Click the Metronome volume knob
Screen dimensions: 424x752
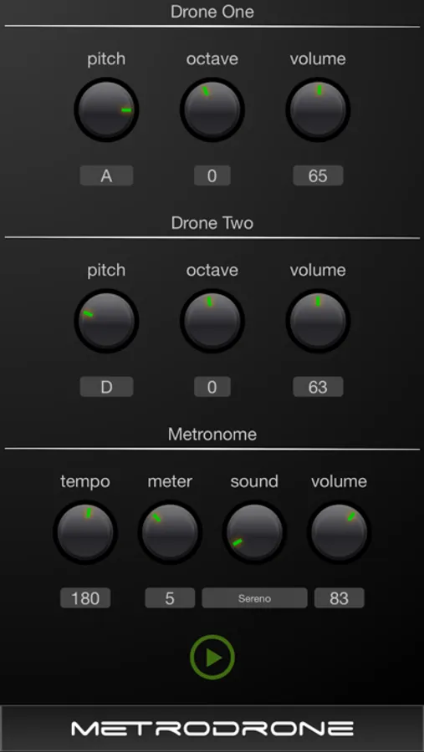point(339,532)
